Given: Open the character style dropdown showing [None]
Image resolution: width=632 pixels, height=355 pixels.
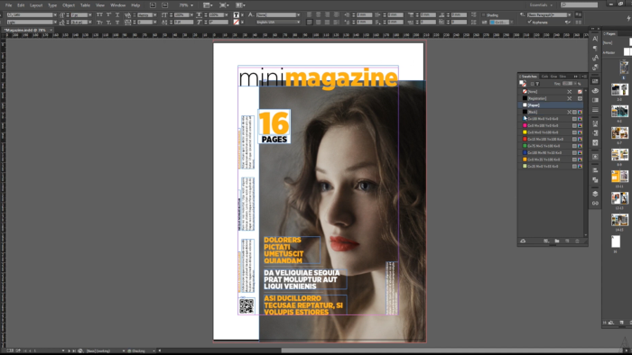Looking at the screenshot, I should pyautogui.click(x=278, y=15).
